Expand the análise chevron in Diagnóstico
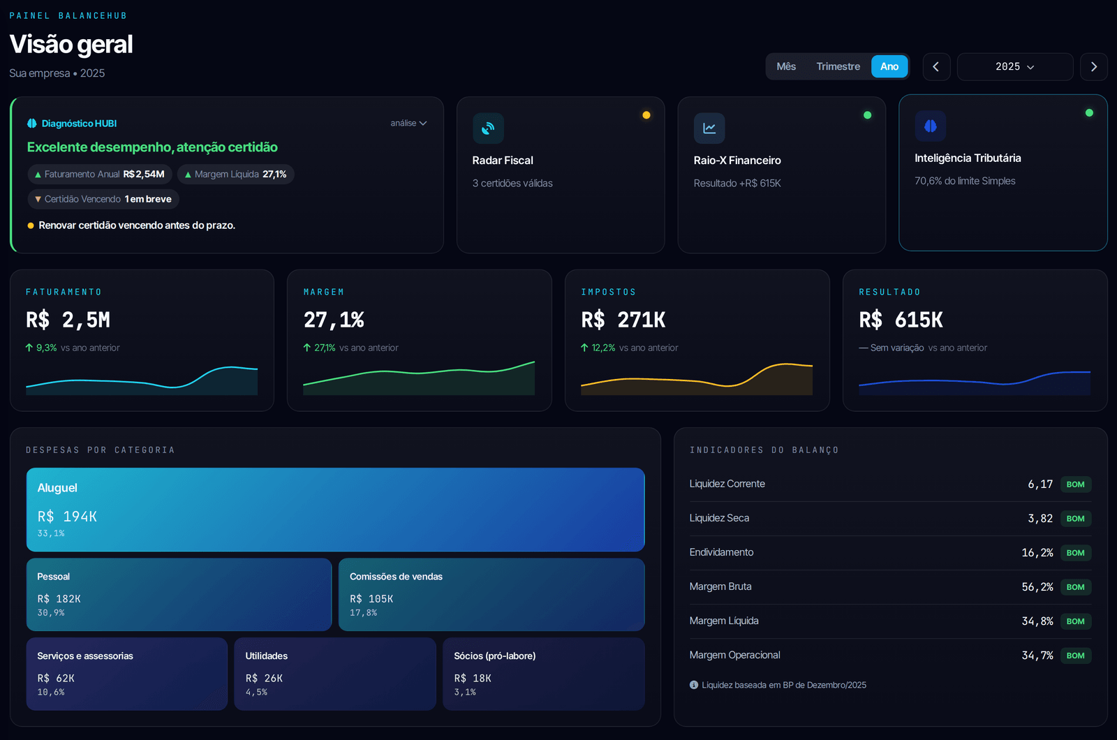 [408, 123]
